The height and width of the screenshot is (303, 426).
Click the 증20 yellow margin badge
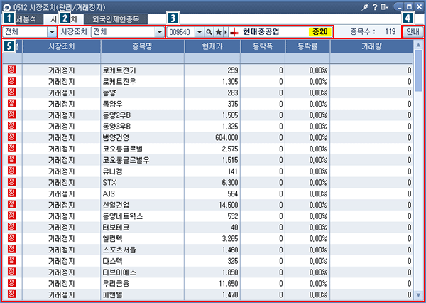320,32
